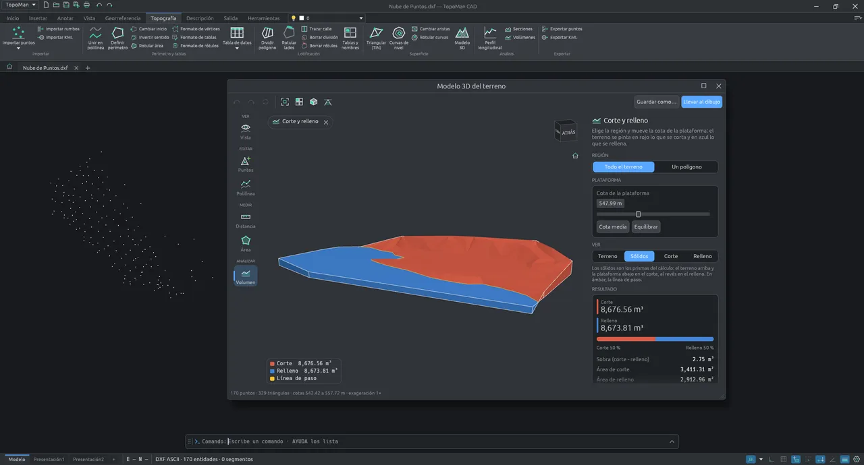Open the layer 0 dropdown

point(327,18)
